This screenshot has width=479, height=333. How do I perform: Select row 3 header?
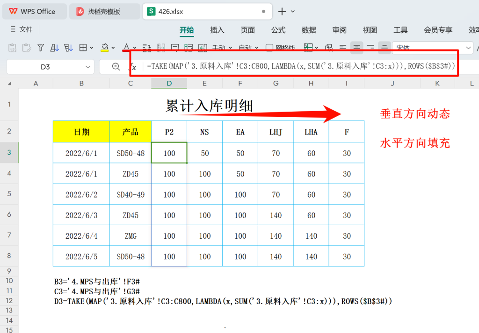9,152
